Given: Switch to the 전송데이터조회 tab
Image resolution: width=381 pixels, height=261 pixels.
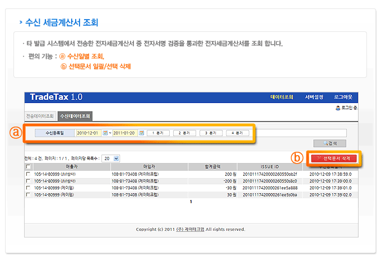Looking at the screenshot, I should (x=40, y=116).
